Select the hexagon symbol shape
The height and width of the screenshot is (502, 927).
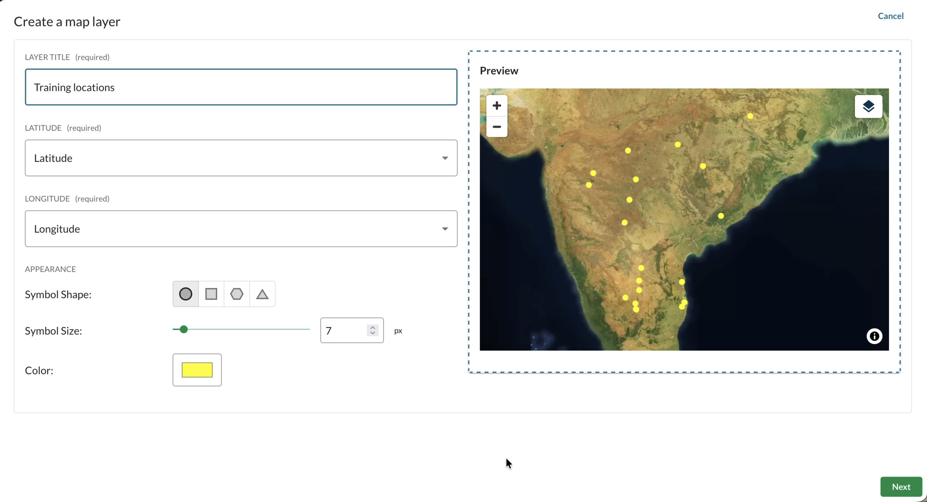[x=237, y=294]
